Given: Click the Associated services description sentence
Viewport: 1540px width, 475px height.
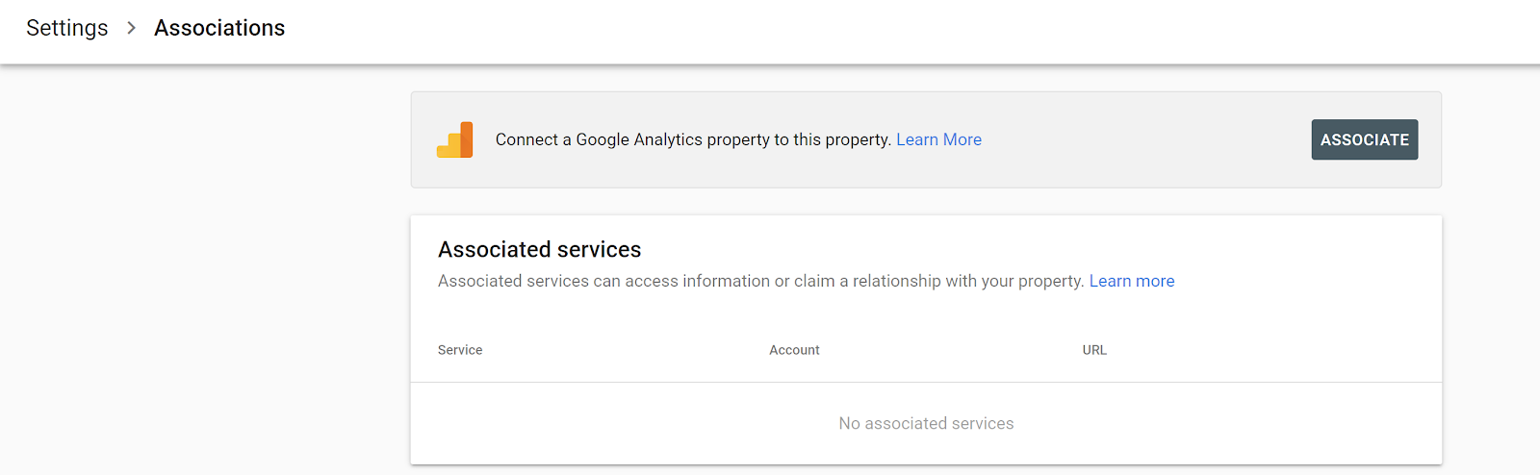Looking at the screenshot, I should 760,281.
